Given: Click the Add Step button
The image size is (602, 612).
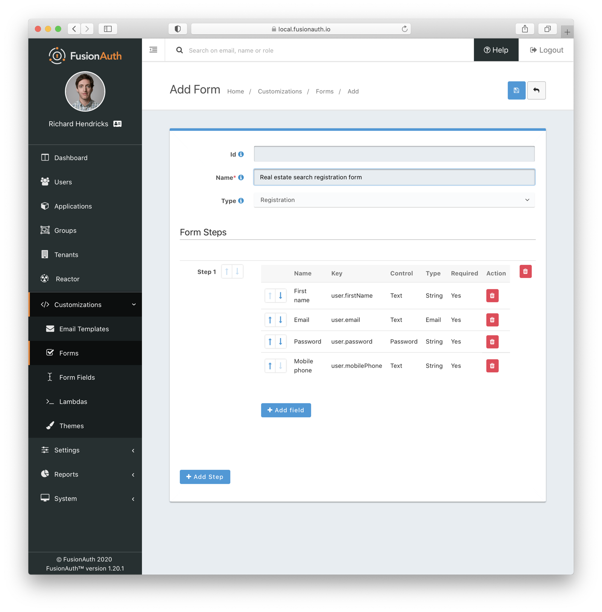Looking at the screenshot, I should click(205, 477).
